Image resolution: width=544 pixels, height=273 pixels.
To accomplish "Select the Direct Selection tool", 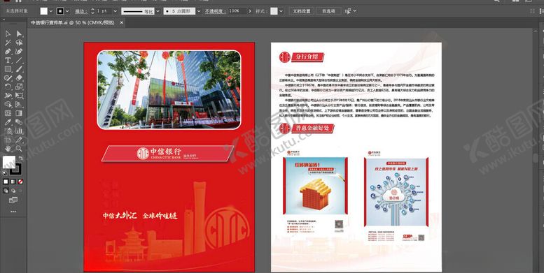I will [x=19, y=34].
